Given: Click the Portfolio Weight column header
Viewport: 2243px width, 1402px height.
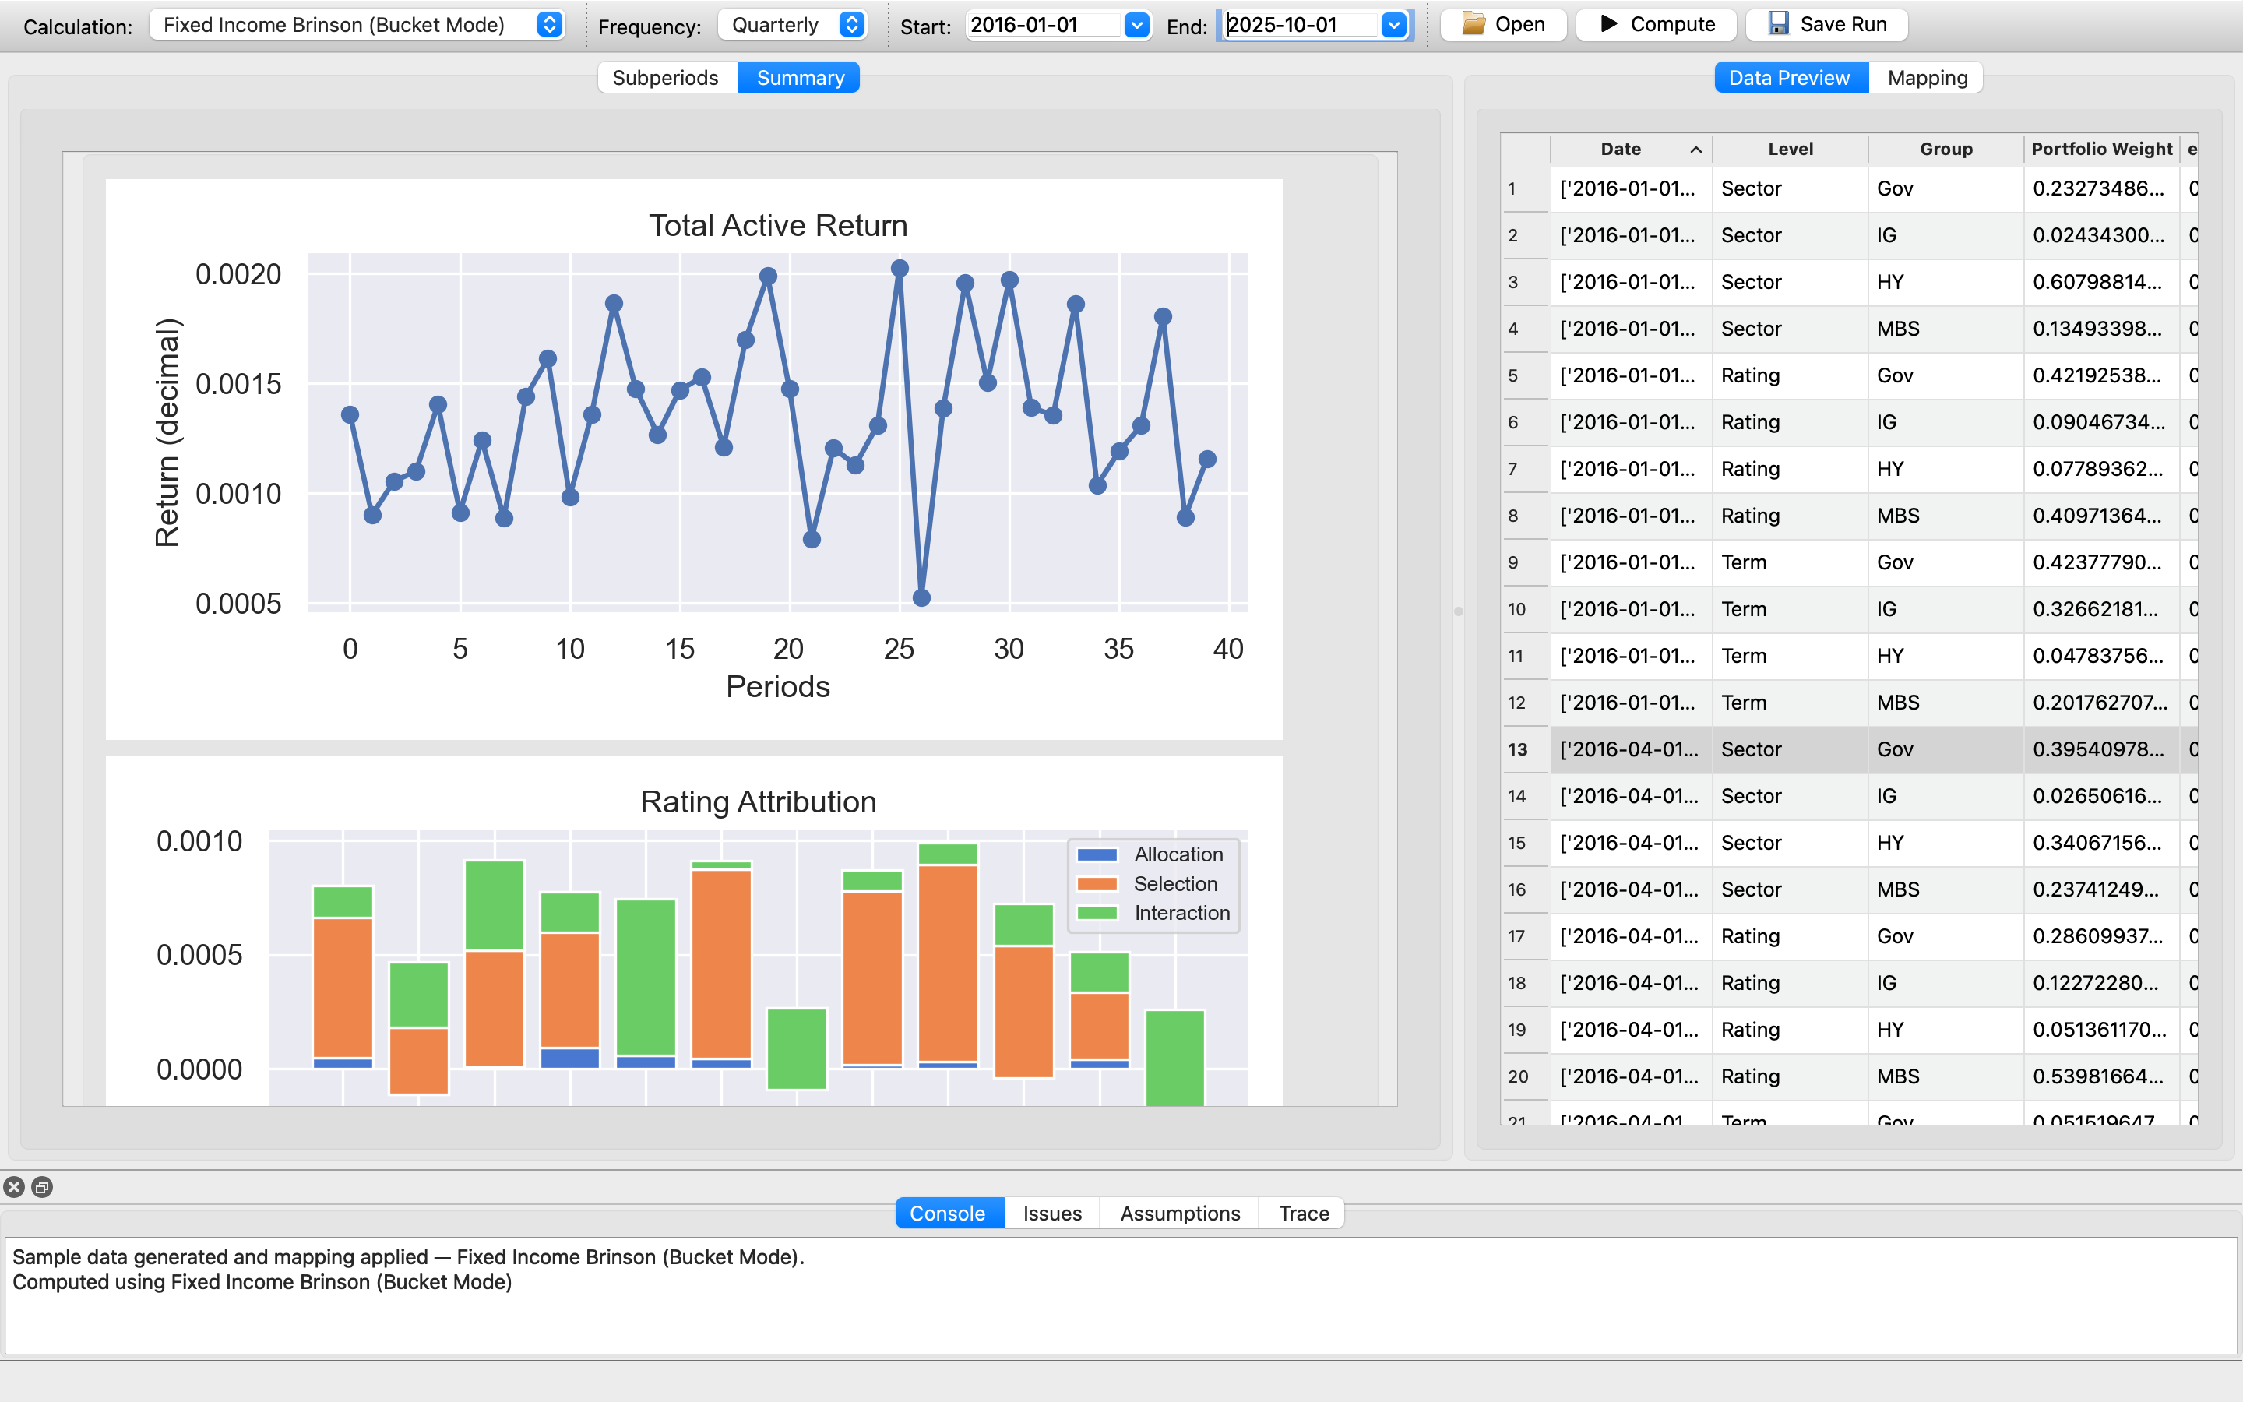Looking at the screenshot, I should 2100,150.
